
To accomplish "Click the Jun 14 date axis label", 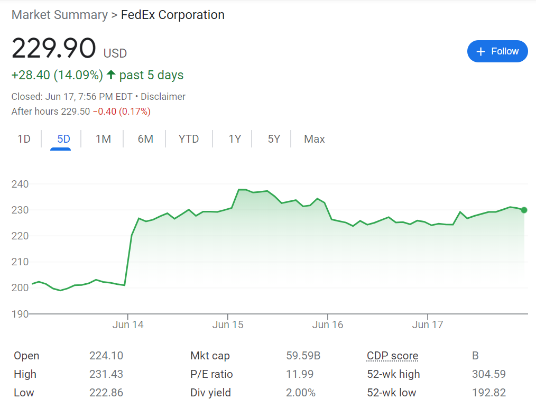I will (x=128, y=325).
